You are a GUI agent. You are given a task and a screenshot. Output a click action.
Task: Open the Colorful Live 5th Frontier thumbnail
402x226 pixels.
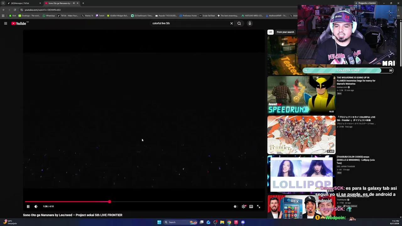tap(301, 135)
